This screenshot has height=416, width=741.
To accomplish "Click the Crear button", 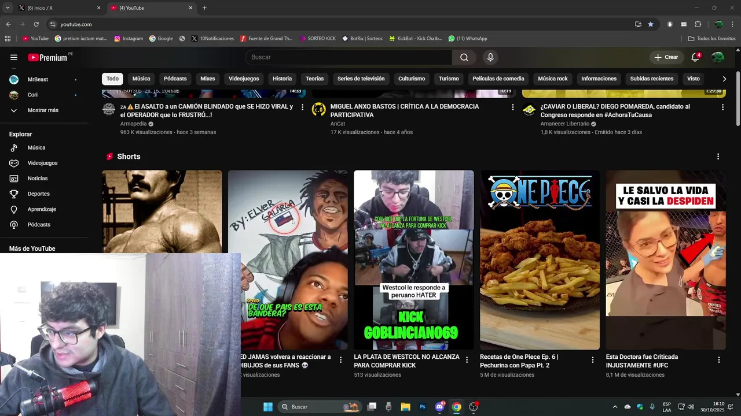I will [666, 57].
